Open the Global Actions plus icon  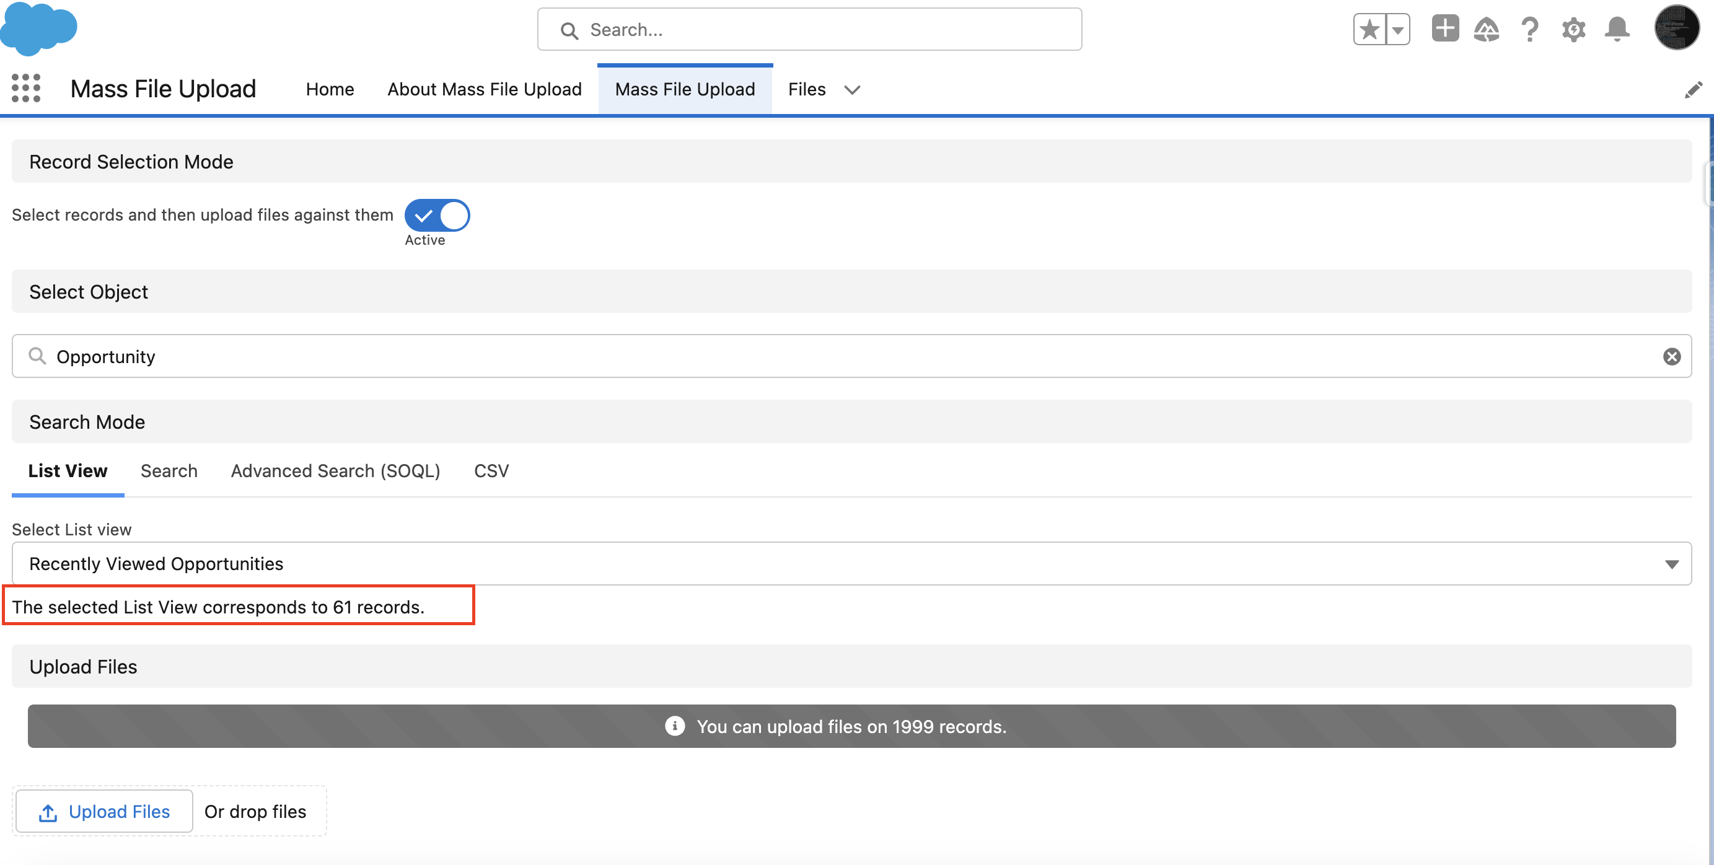click(x=1444, y=29)
